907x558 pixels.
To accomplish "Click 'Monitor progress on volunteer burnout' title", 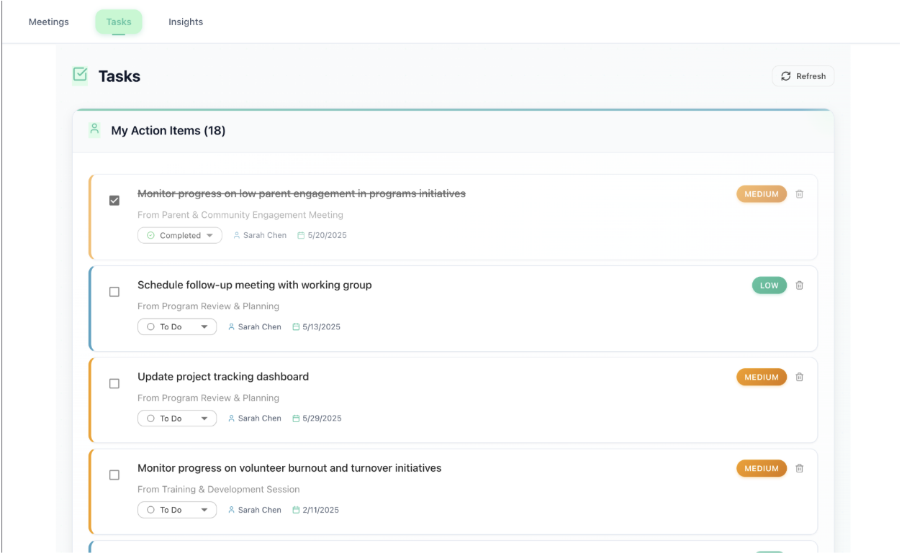I will coord(289,468).
